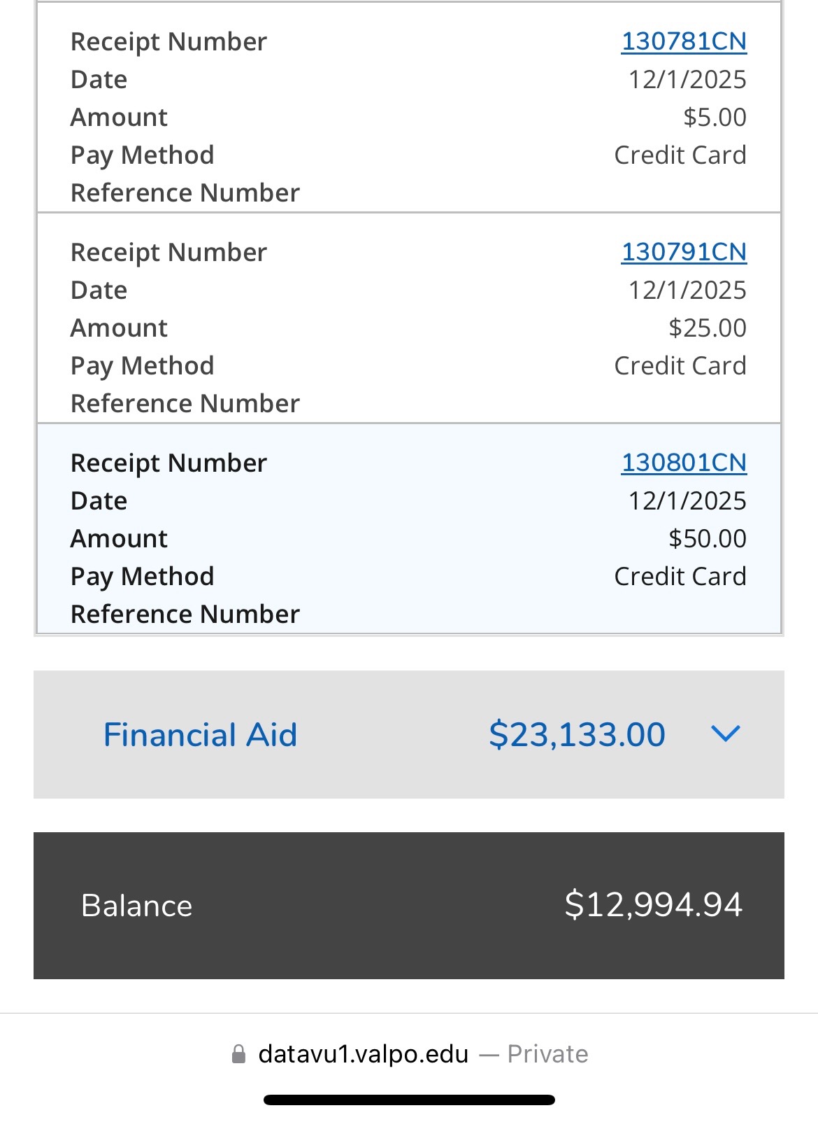Expand the Financial Aid chevron arrow

point(725,734)
